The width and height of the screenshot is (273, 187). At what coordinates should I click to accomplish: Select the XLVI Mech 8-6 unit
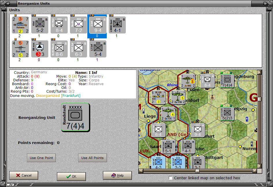(x=59, y=49)
